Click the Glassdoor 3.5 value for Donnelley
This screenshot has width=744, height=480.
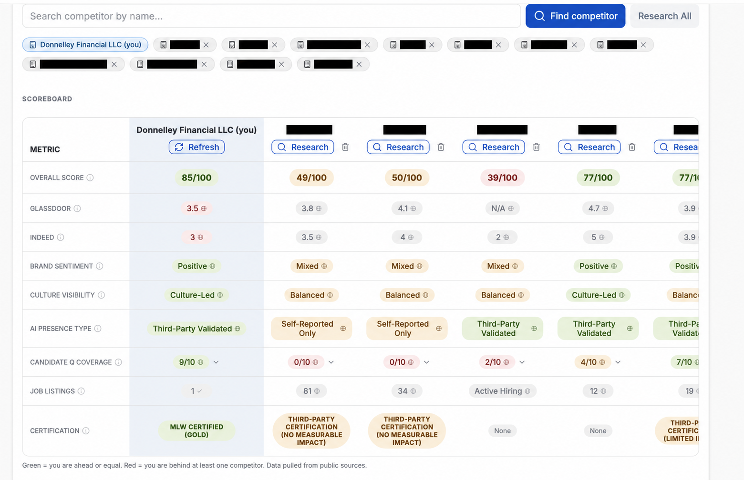point(196,209)
